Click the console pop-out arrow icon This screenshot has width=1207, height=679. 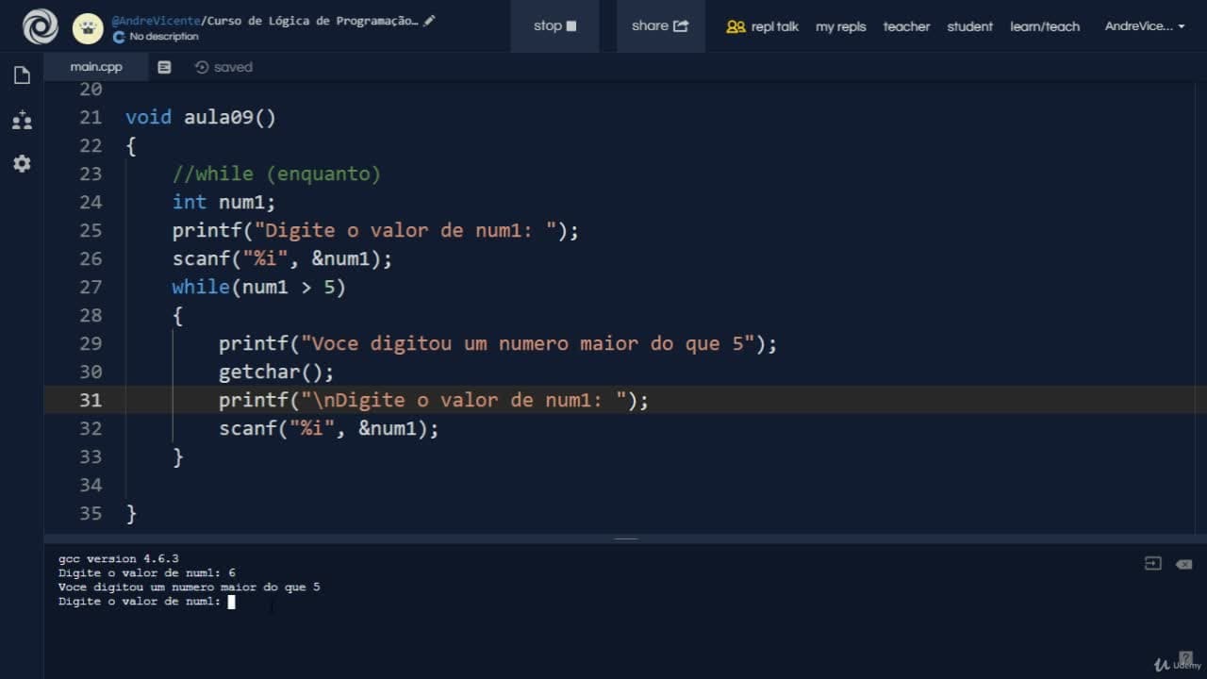tap(1152, 564)
